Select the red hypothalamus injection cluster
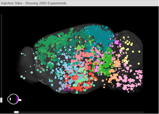This screenshot has height=114, width=159. pos(80,83)
